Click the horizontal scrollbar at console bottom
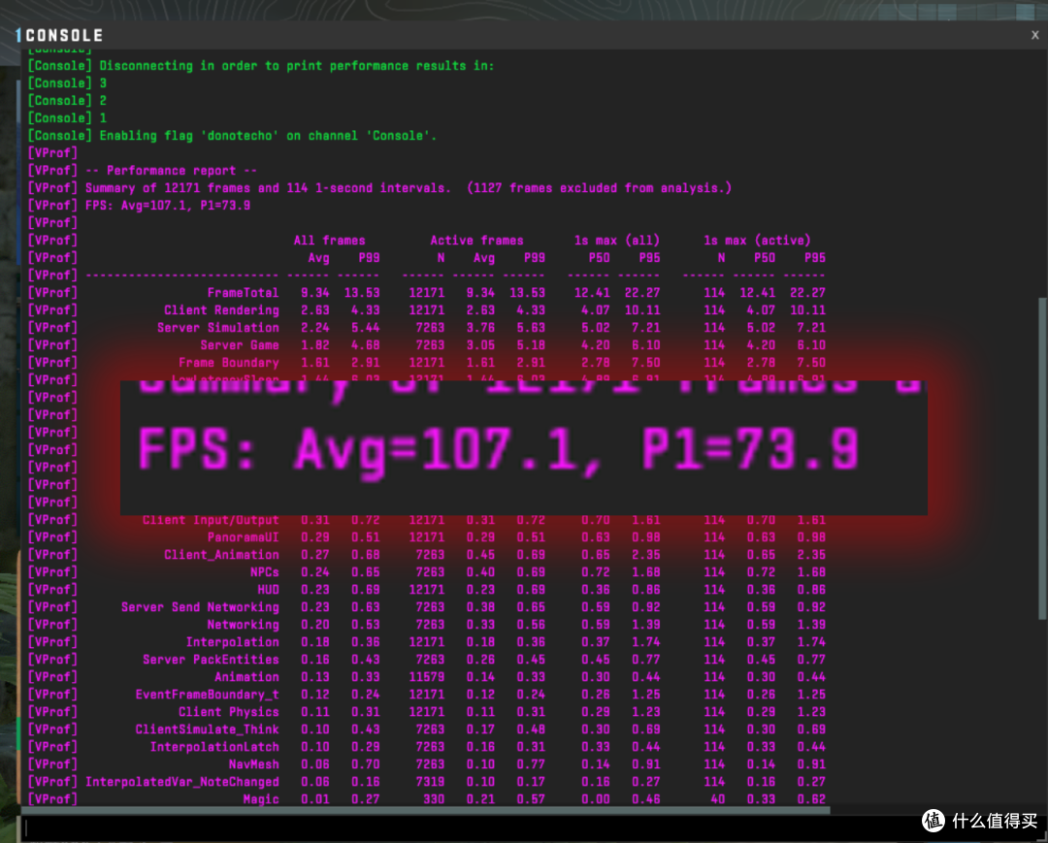Screen dimensions: 1048x843 (x=426, y=810)
